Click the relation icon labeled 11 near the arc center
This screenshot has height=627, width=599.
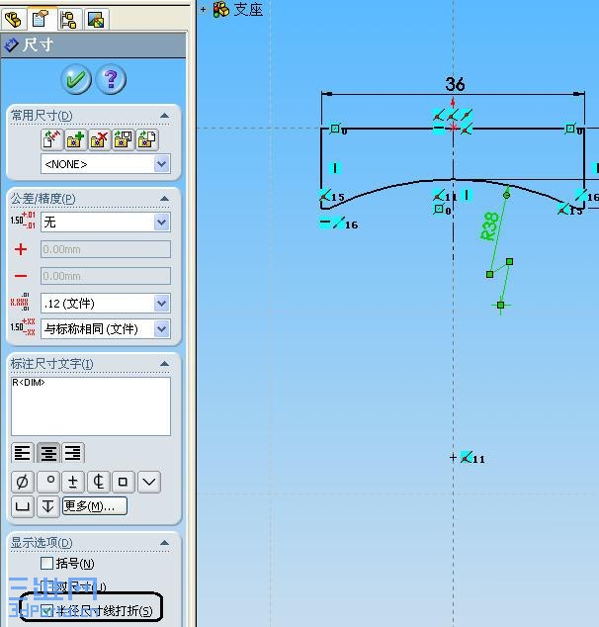coord(467,457)
